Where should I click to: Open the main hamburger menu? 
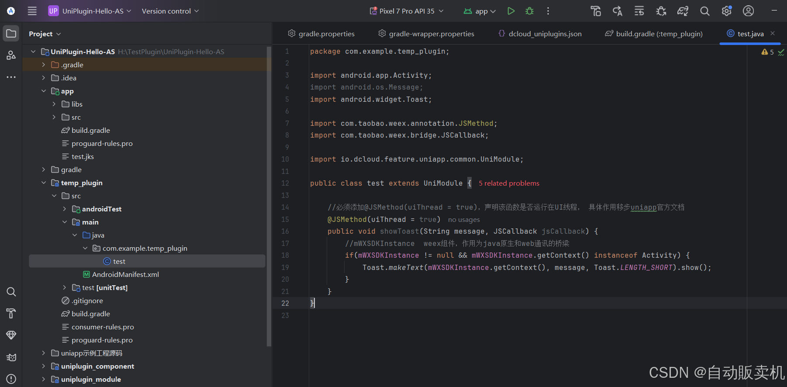pos(32,11)
